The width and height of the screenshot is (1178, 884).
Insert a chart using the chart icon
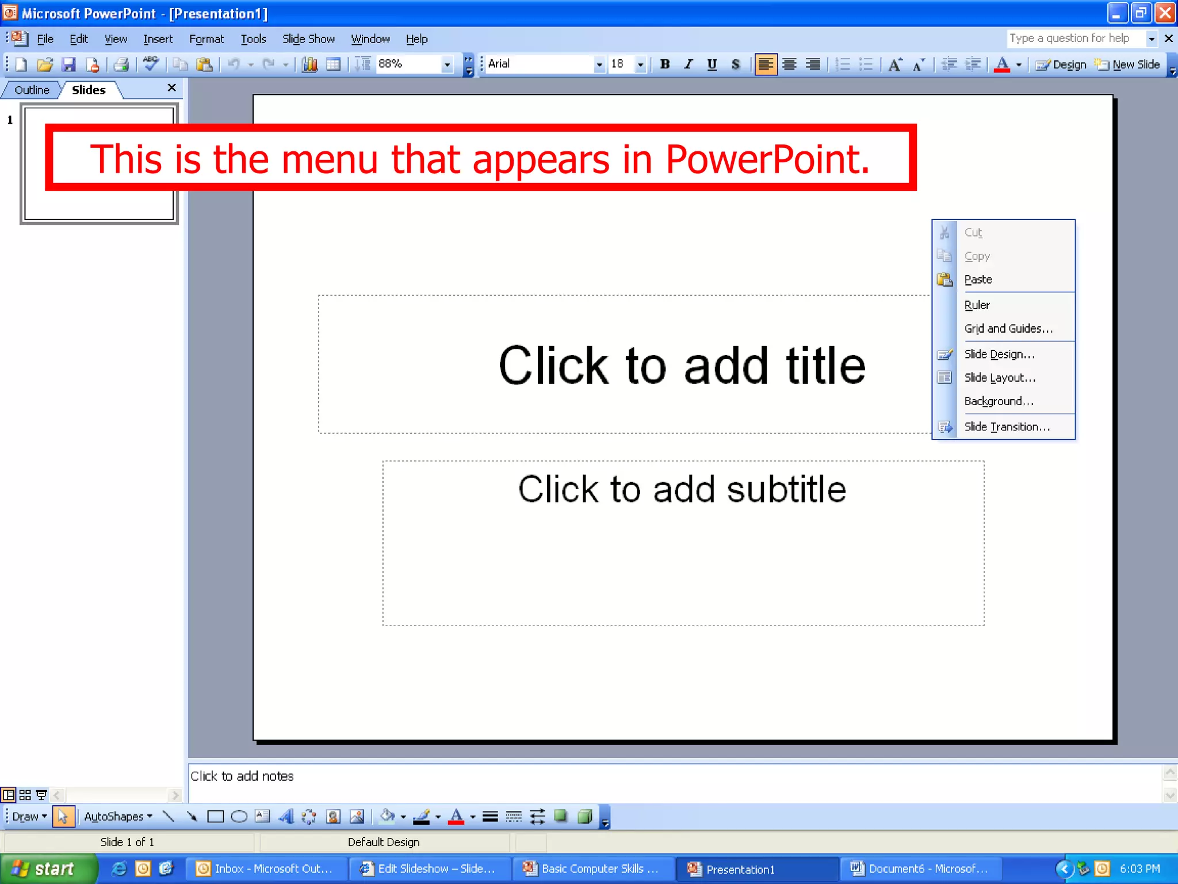[x=309, y=64]
